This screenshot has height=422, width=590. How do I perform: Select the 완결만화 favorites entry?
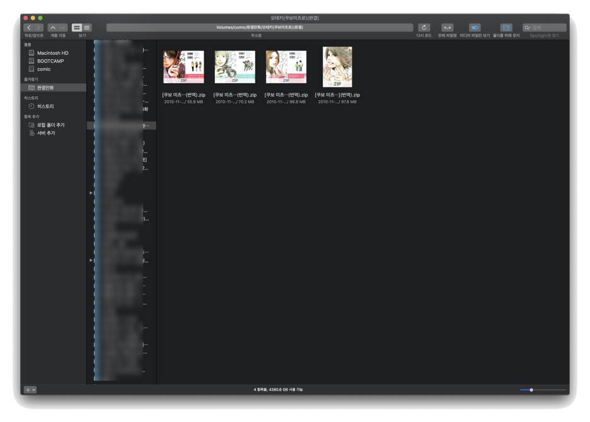point(47,87)
